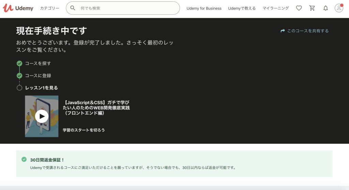Open the notifications bell icon
This screenshot has width=349, height=190.
pos(325,8)
